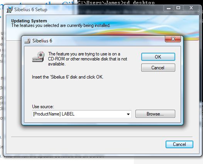
Task: Click the small Sibelius 6 dialog title icon
Action: (27, 41)
